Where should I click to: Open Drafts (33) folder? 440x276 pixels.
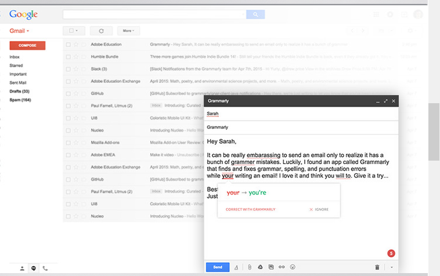pos(19,92)
